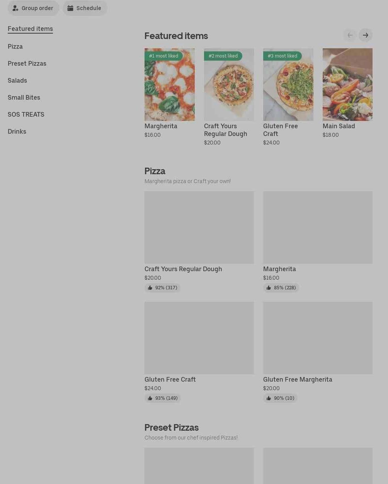Open Gluten Free Craft item in Pizza section
Screen dimensions: 388x484
pos(199,338)
